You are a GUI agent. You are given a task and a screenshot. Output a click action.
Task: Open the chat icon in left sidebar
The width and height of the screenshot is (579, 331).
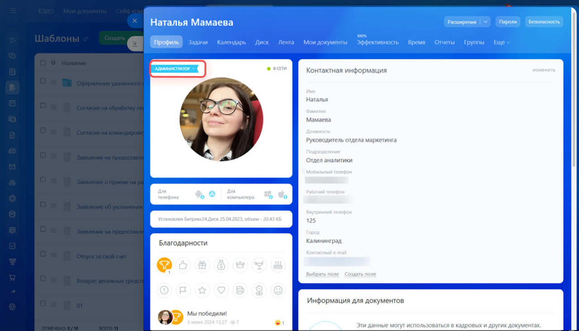pyautogui.click(x=12, y=56)
